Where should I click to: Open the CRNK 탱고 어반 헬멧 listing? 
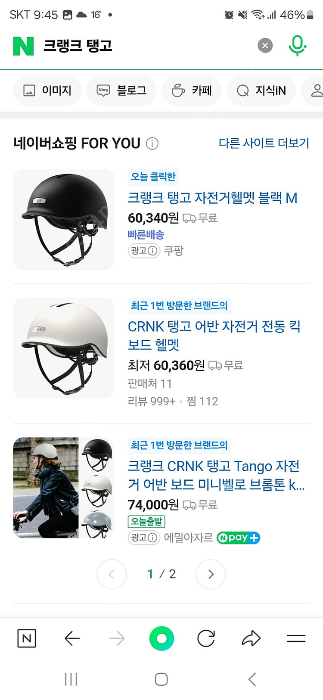[214, 335]
